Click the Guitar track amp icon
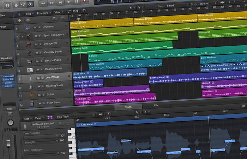The width and height of the screenshot is (247, 159). tap(31, 95)
